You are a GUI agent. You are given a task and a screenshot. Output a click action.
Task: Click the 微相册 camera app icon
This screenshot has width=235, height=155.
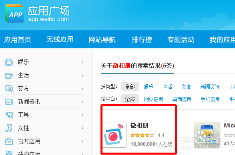coord(115,135)
